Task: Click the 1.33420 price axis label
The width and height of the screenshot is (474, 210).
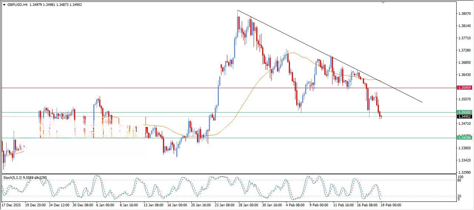Action: [x=464, y=160]
